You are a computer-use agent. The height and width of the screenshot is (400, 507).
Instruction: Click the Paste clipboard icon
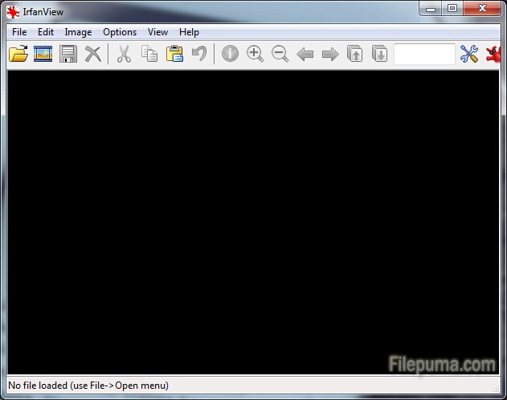click(x=174, y=55)
